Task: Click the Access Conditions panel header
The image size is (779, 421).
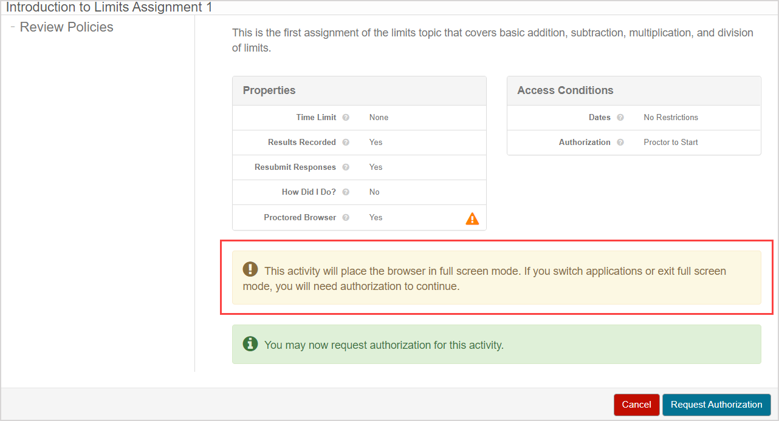Action: point(565,90)
